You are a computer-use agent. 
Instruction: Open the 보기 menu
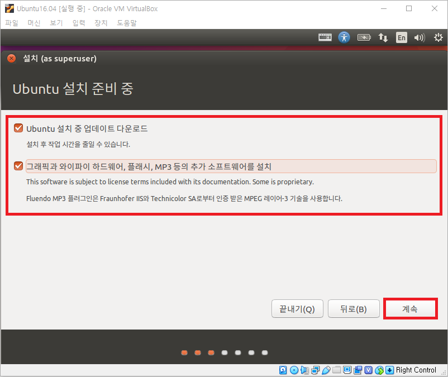pos(56,23)
